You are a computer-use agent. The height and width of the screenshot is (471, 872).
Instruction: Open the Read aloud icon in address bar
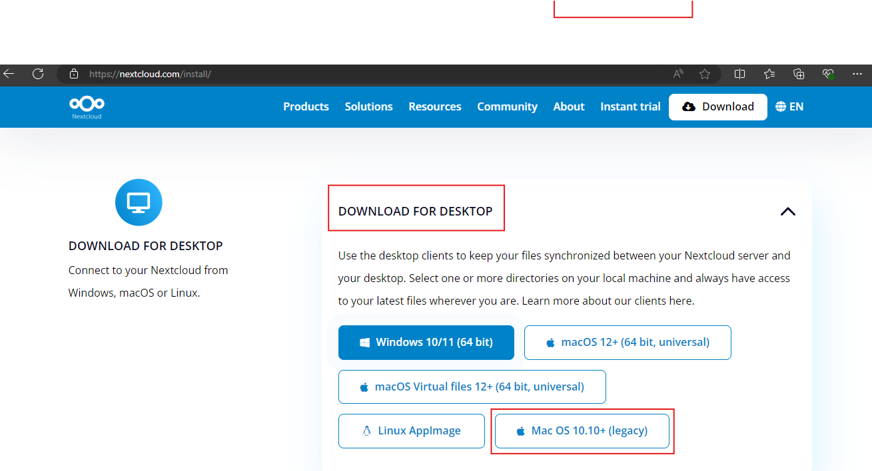678,74
